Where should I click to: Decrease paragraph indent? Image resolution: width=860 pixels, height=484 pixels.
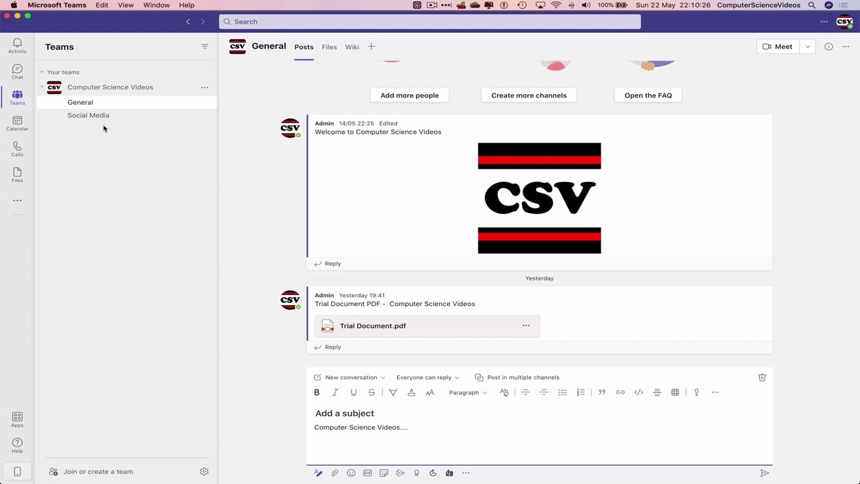(x=525, y=393)
